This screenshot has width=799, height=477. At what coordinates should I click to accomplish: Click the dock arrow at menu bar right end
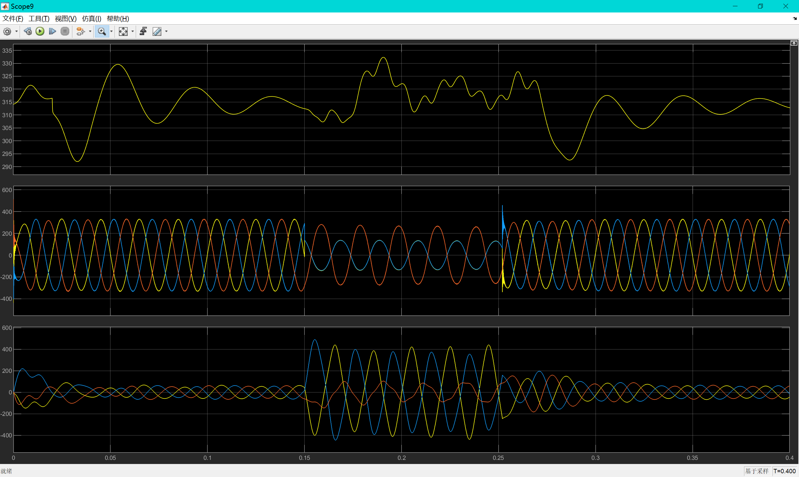tap(795, 19)
